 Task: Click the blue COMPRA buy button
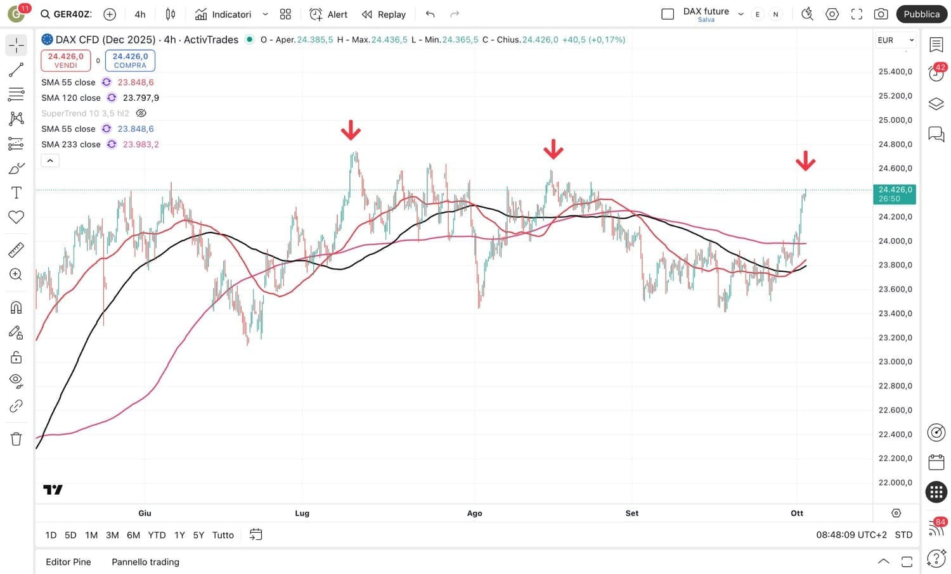(130, 60)
